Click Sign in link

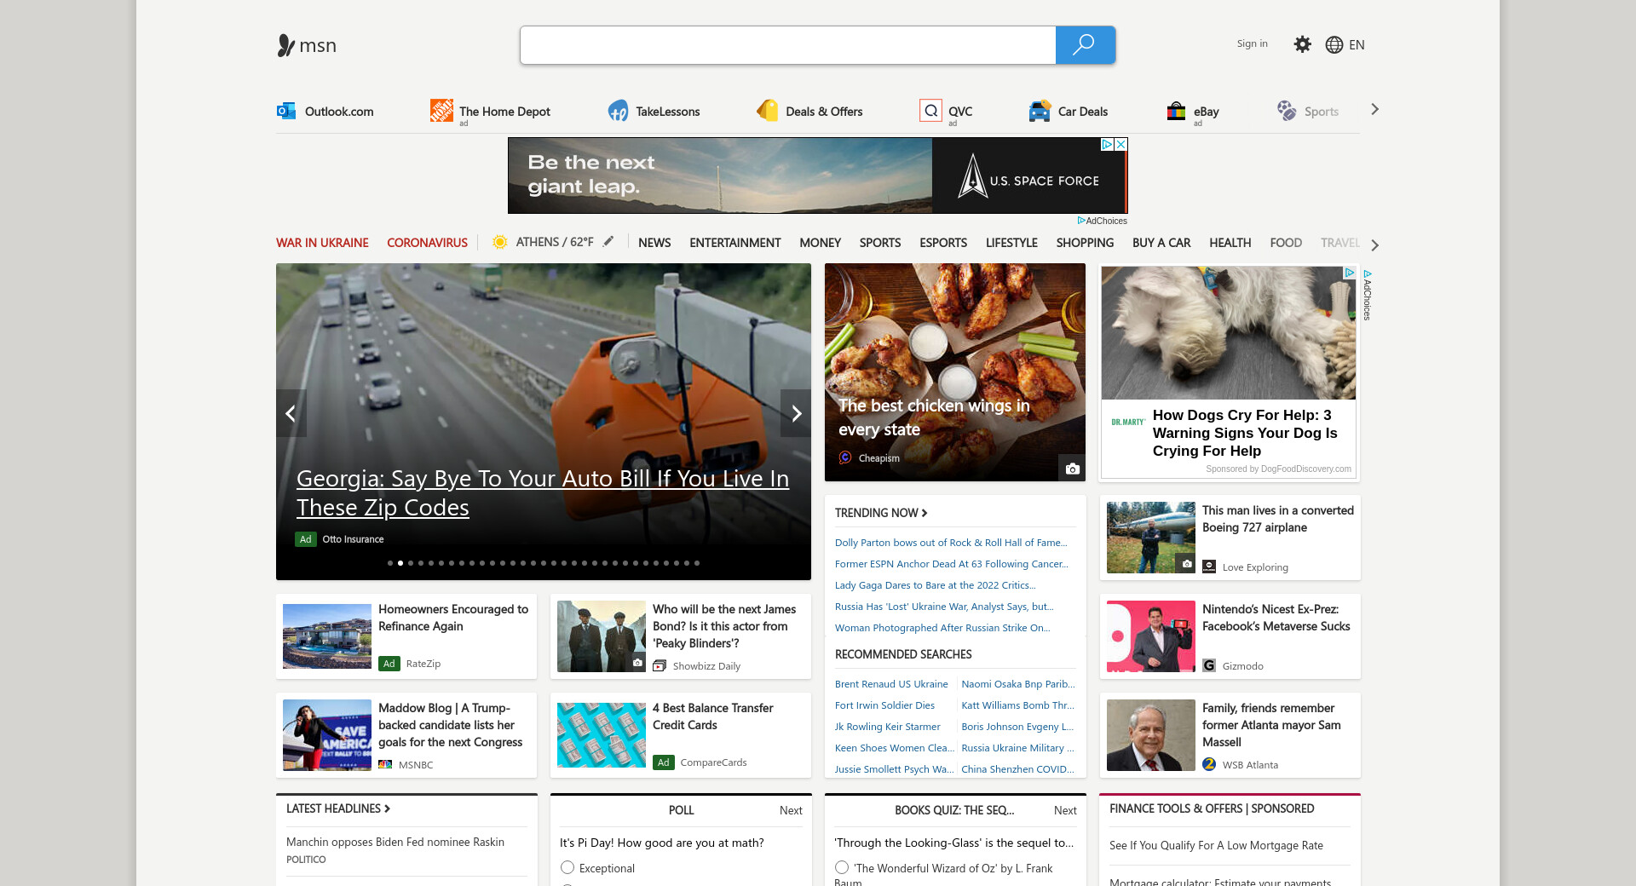(x=1252, y=43)
